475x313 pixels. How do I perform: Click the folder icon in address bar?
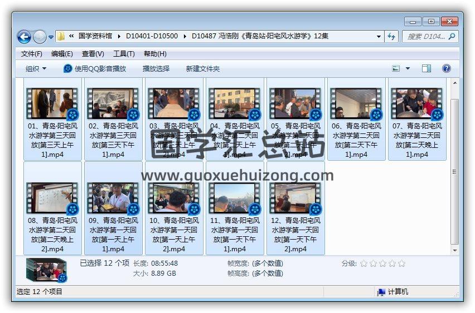coord(61,36)
